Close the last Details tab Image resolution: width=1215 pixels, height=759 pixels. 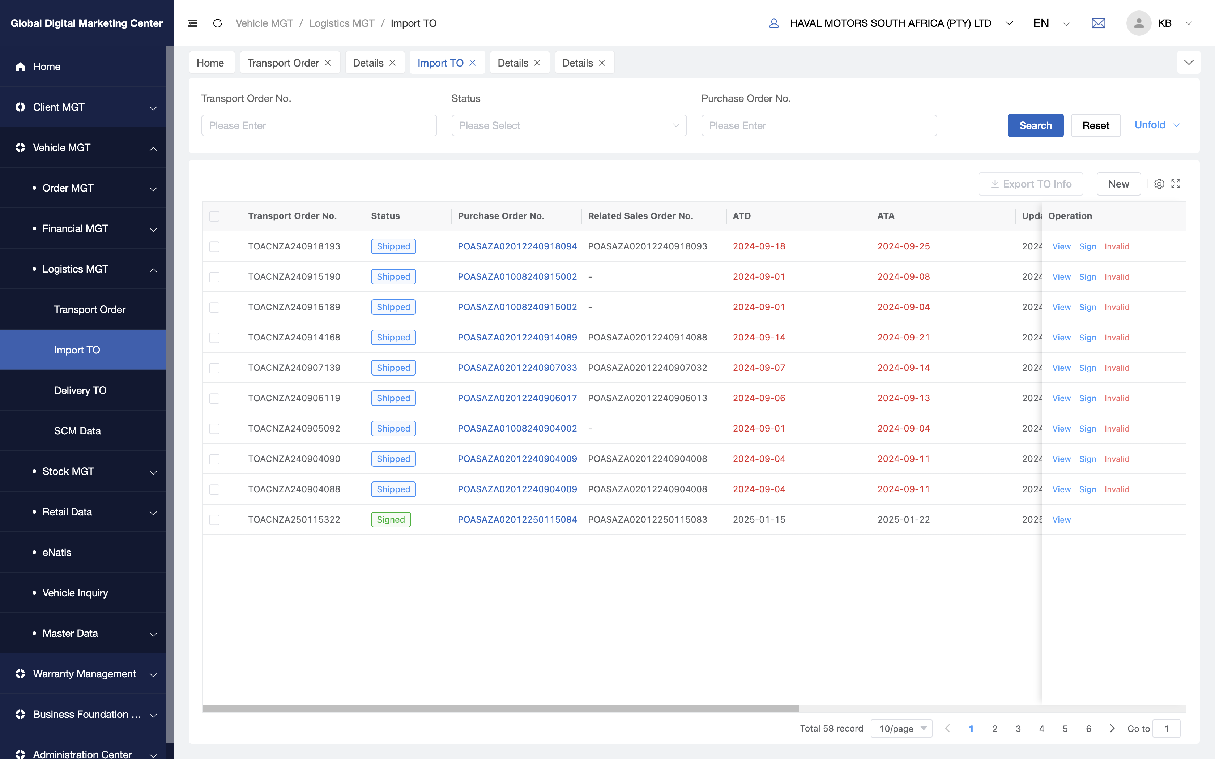pyautogui.click(x=602, y=63)
